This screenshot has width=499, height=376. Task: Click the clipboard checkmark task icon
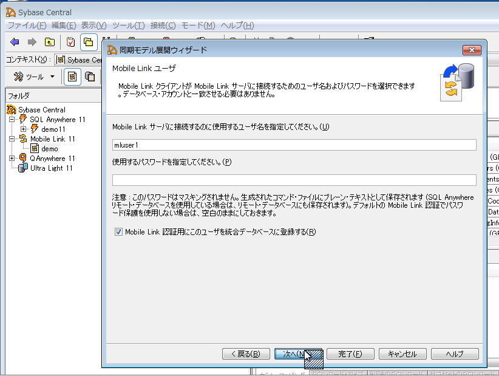(x=71, y=42)
